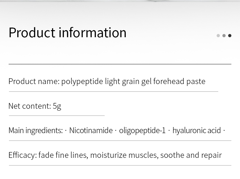Click the Main ingredients label

[36, 131]
